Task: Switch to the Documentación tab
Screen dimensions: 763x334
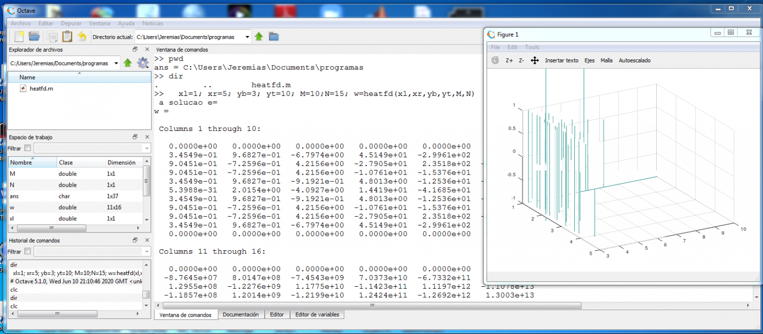Action: tap(241, 315)
